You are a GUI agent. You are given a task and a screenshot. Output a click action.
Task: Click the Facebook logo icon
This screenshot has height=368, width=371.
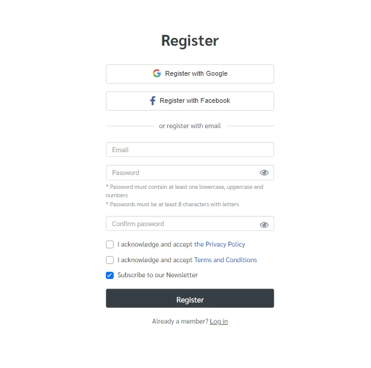point(153,100)
